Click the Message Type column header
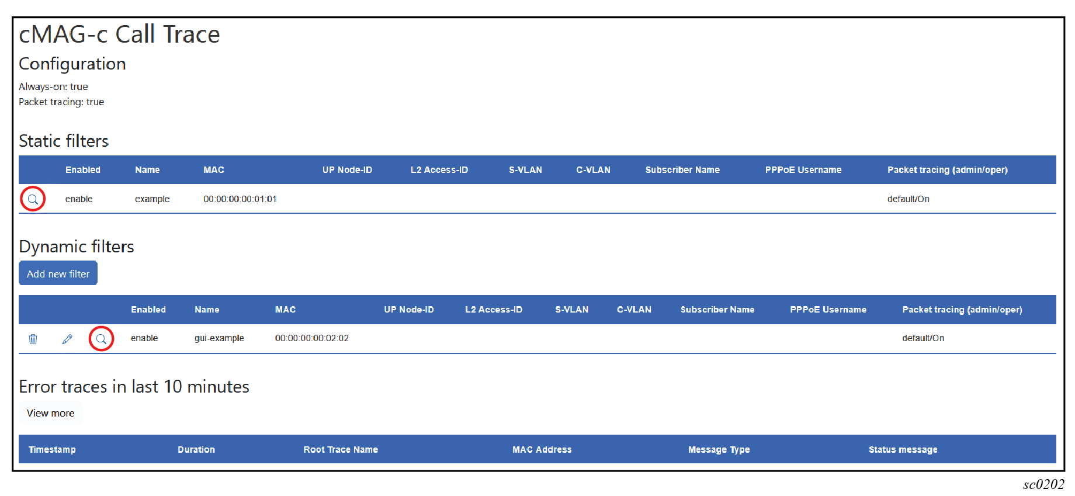1075x496 pixels. (719, 449)
